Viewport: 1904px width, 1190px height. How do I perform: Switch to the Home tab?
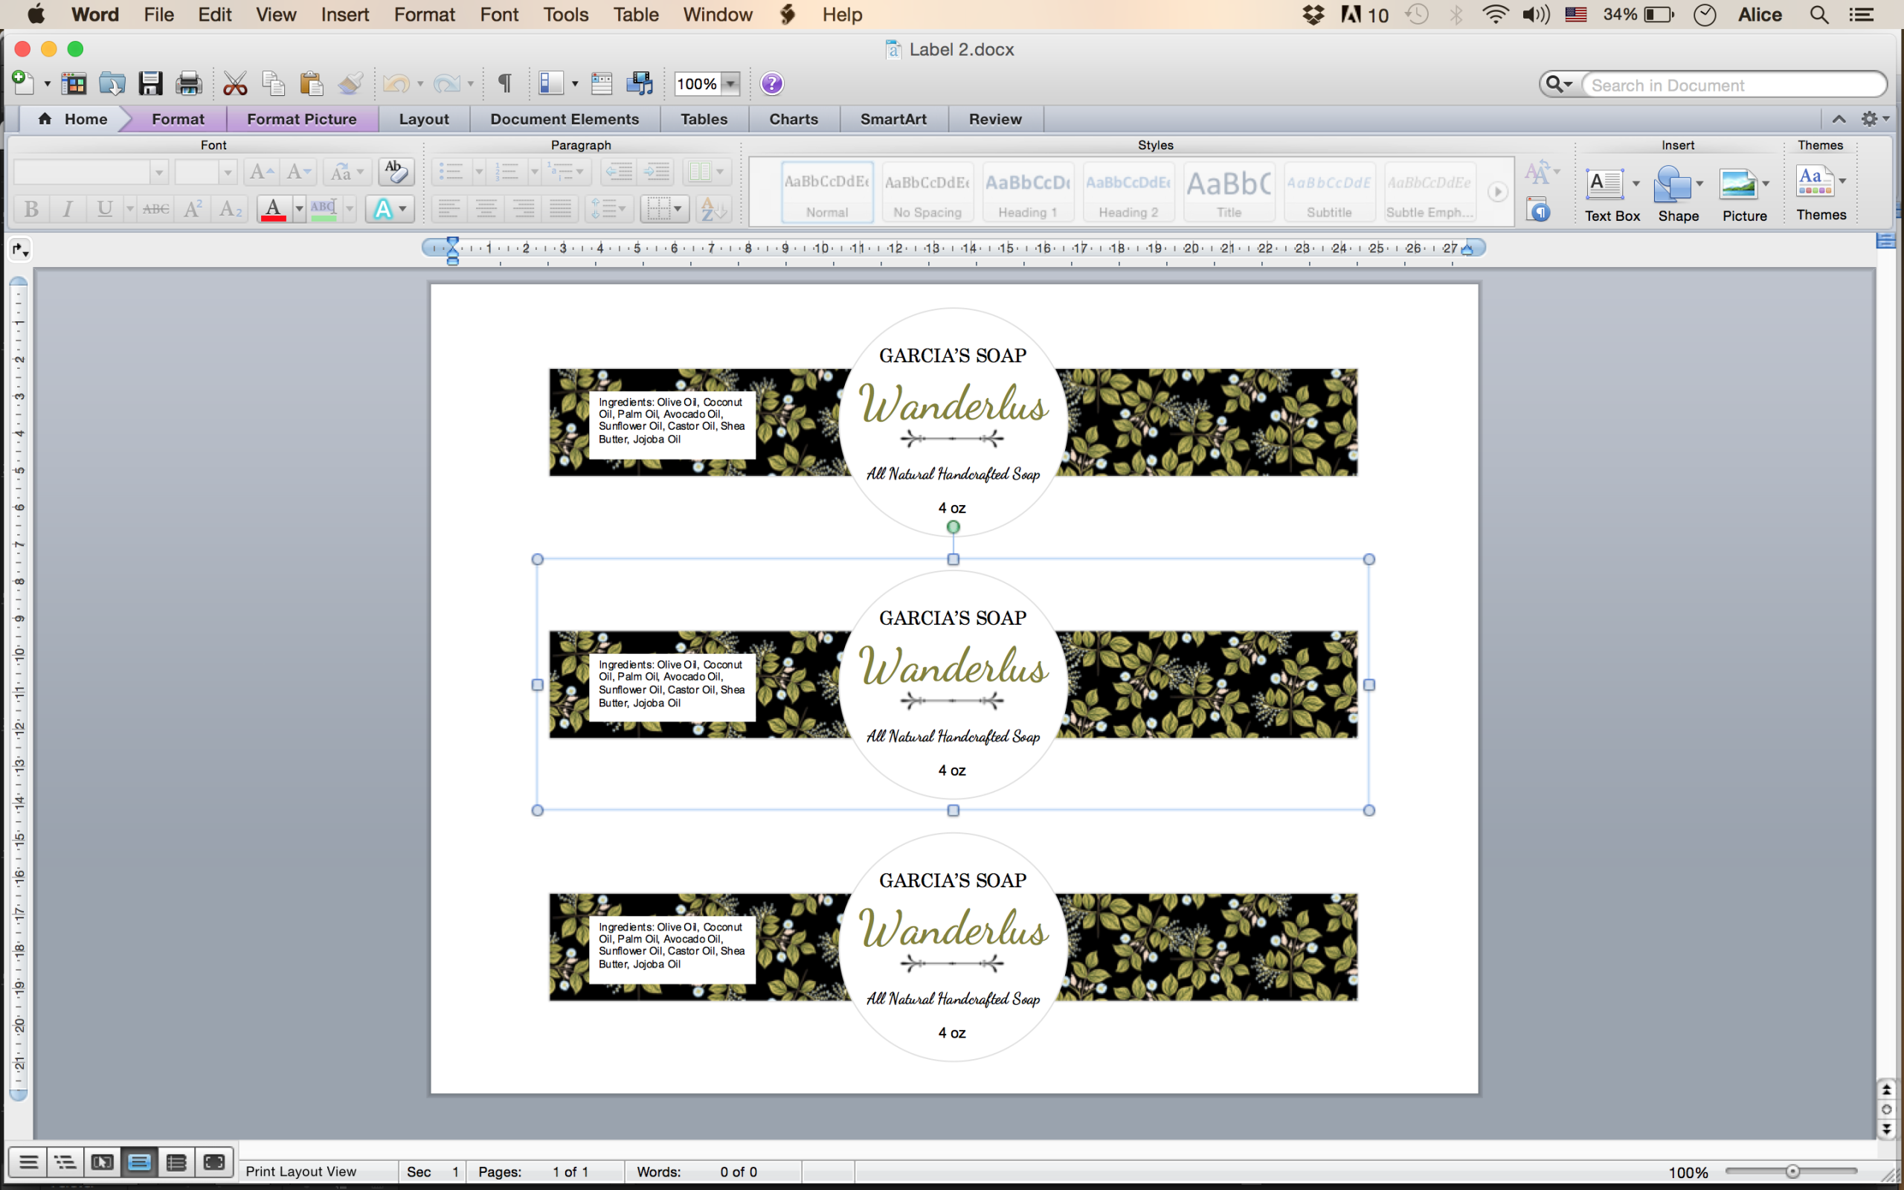click(x=73, y=119)
